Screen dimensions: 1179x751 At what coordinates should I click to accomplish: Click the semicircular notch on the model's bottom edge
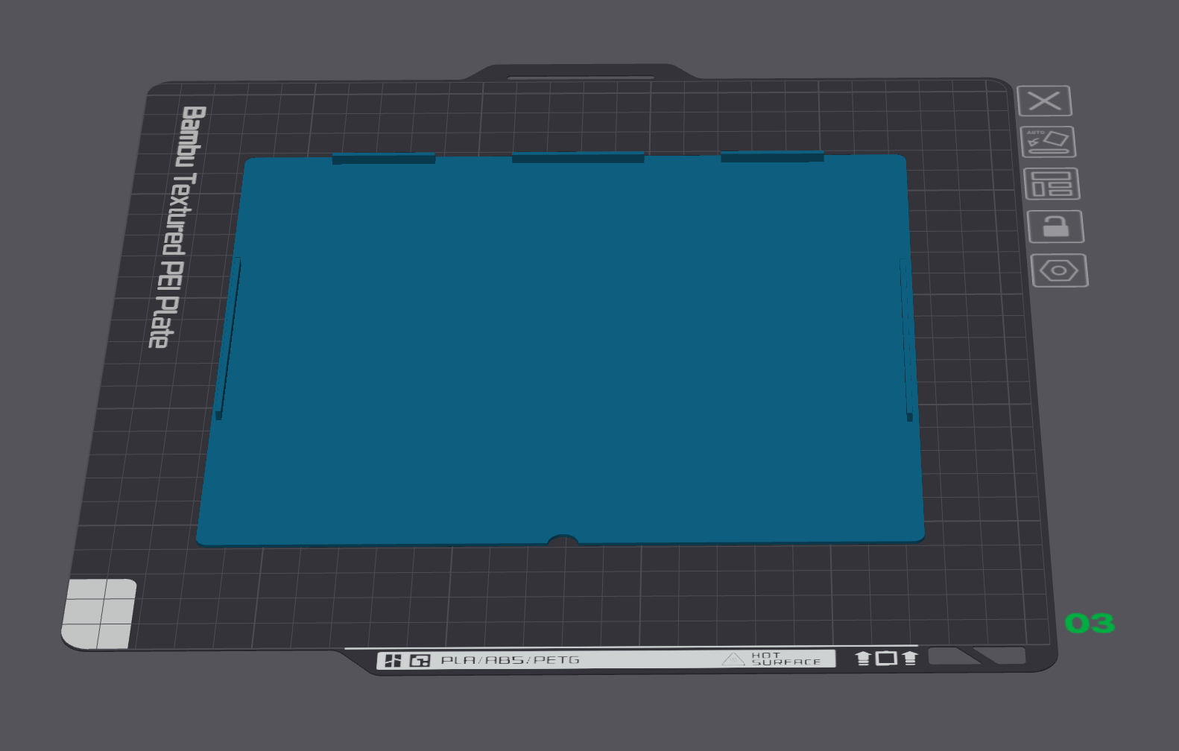point(563,540)
